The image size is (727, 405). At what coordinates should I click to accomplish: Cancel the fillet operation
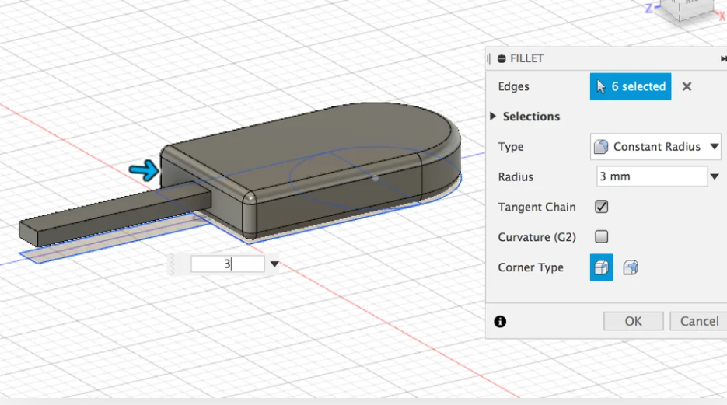(699, 321)
